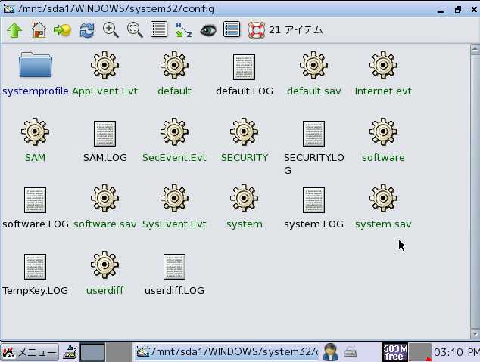Image resolution: width=480 pixels, height=362 pixels.
Task: Click the 503M free memory indicator
Action: [394, 352]
